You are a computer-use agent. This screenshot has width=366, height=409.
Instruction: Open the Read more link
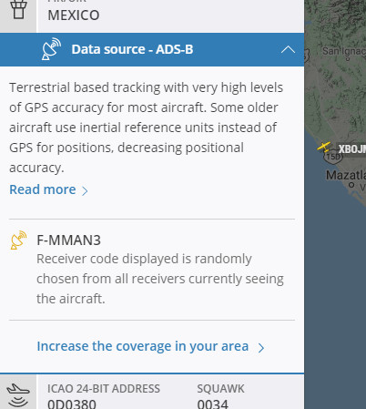coord(43,189)
